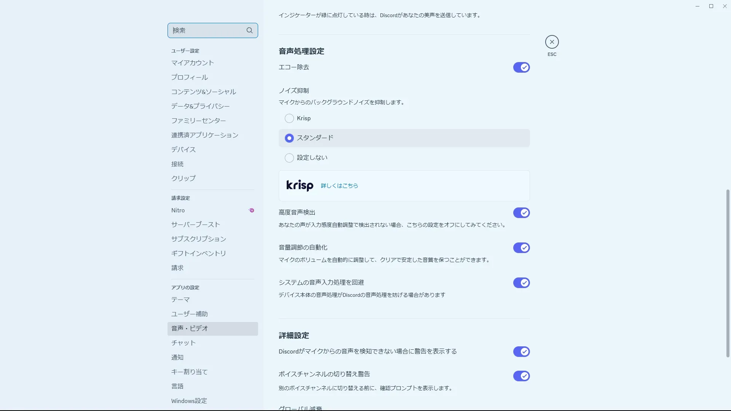Click the settings page vertical scrollbar

point(728,273)
